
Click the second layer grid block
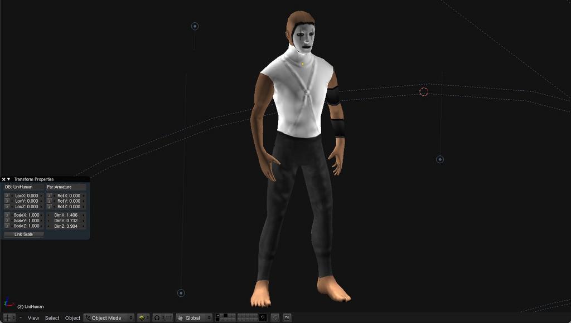[247, 318]
